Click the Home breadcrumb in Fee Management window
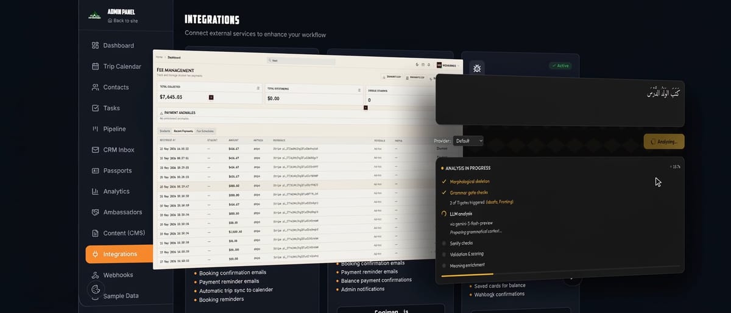The width and height of the screenshot is (731, 313). pos(159,57)
